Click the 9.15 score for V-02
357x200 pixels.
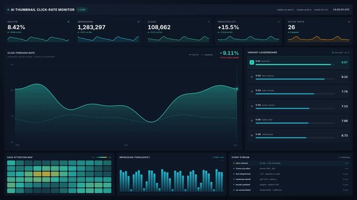345,77
